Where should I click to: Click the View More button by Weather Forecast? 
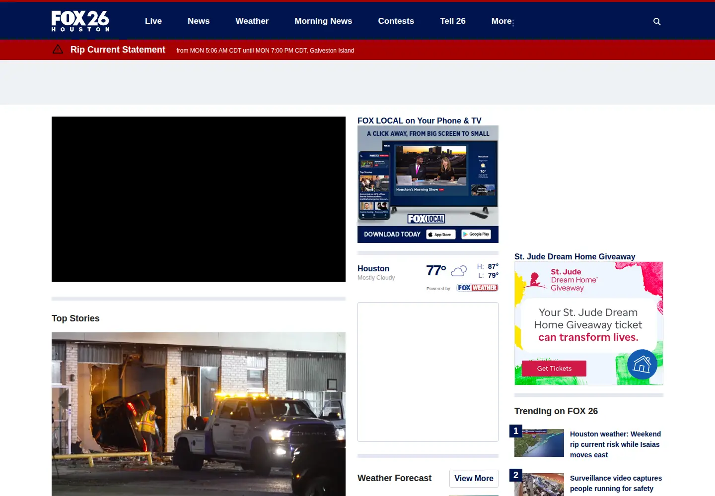pos(474,478)
